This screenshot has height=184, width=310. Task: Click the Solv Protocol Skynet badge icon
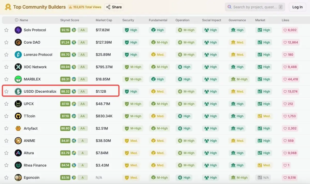click(x=74, y=30)
